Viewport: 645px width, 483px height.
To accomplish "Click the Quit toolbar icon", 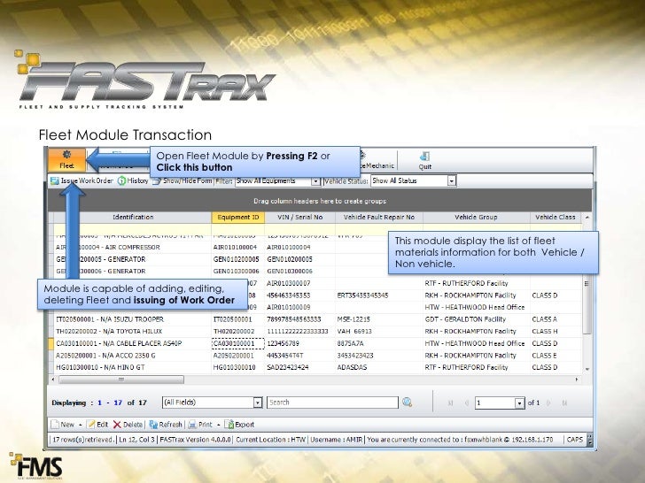I will click(x=425, y=160).
